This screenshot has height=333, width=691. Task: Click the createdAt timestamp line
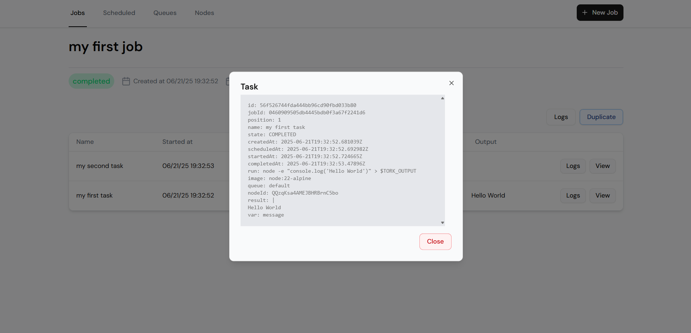[305, 142]
